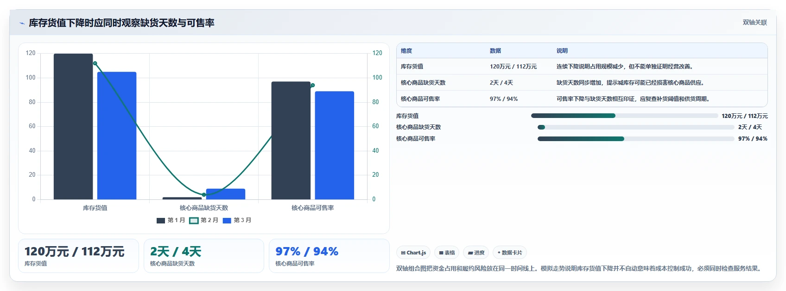The height and width of the screenshot is (291, 786).
Task: Click the 97% / 94% value after the progress bar
Action: (x=753, y=139)
